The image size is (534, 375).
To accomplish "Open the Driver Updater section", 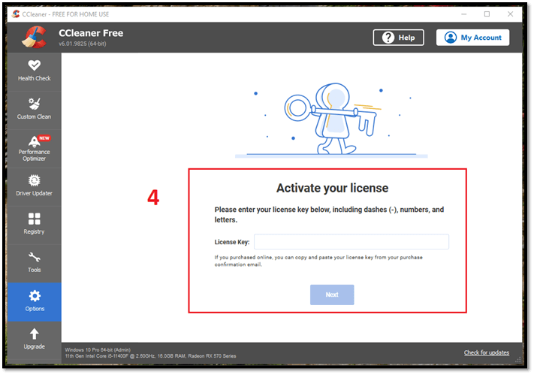I will pyautogui.click(x=34, y=186).
